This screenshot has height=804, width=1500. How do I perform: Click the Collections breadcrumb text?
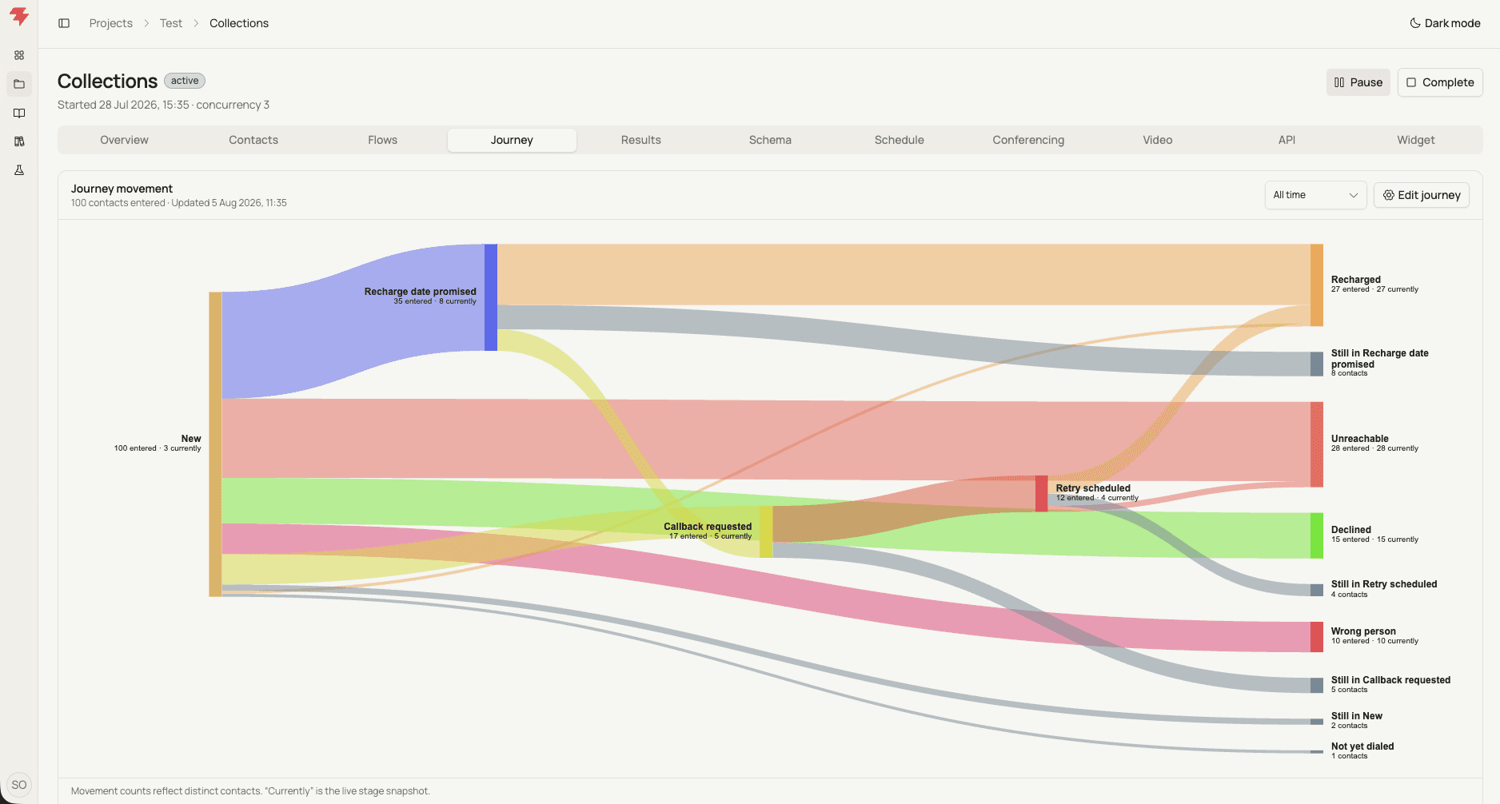click(x=239, y=23)
